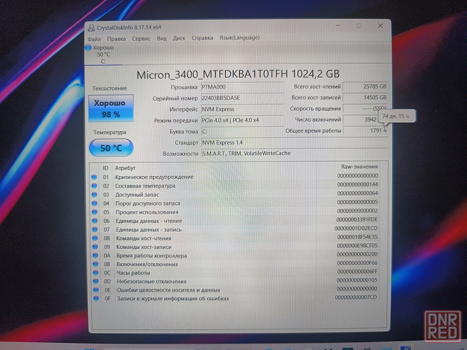Select the Доступный запас attribute row text
467x350 pixels.
point(137,195)
